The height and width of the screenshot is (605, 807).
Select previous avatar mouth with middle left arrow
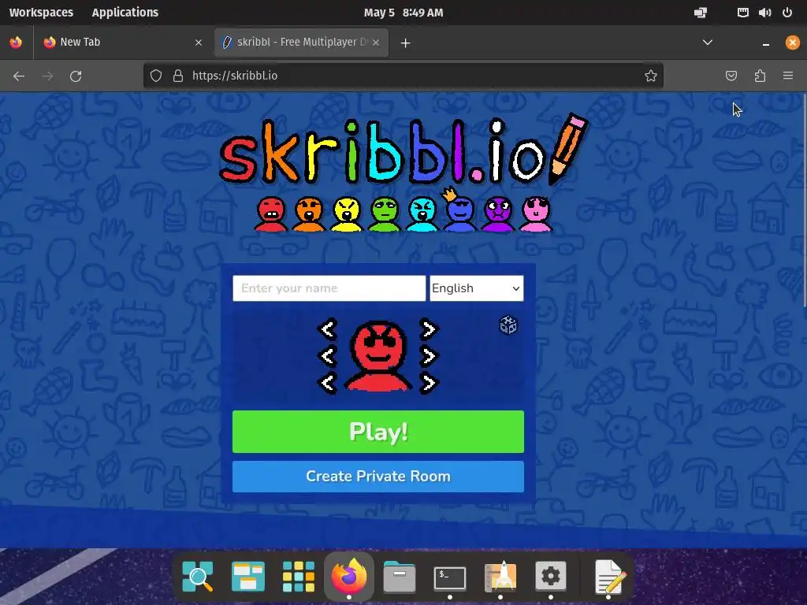pyautogui.click(x=329, y=356)
